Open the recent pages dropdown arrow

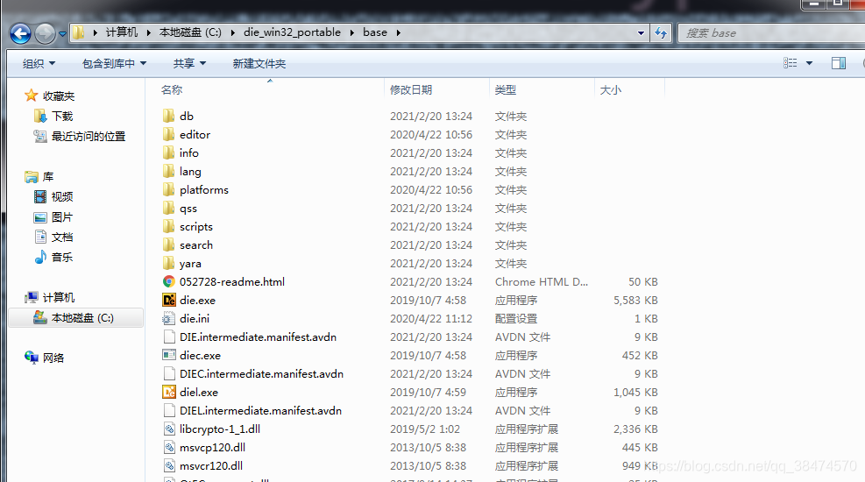(62, 34)
